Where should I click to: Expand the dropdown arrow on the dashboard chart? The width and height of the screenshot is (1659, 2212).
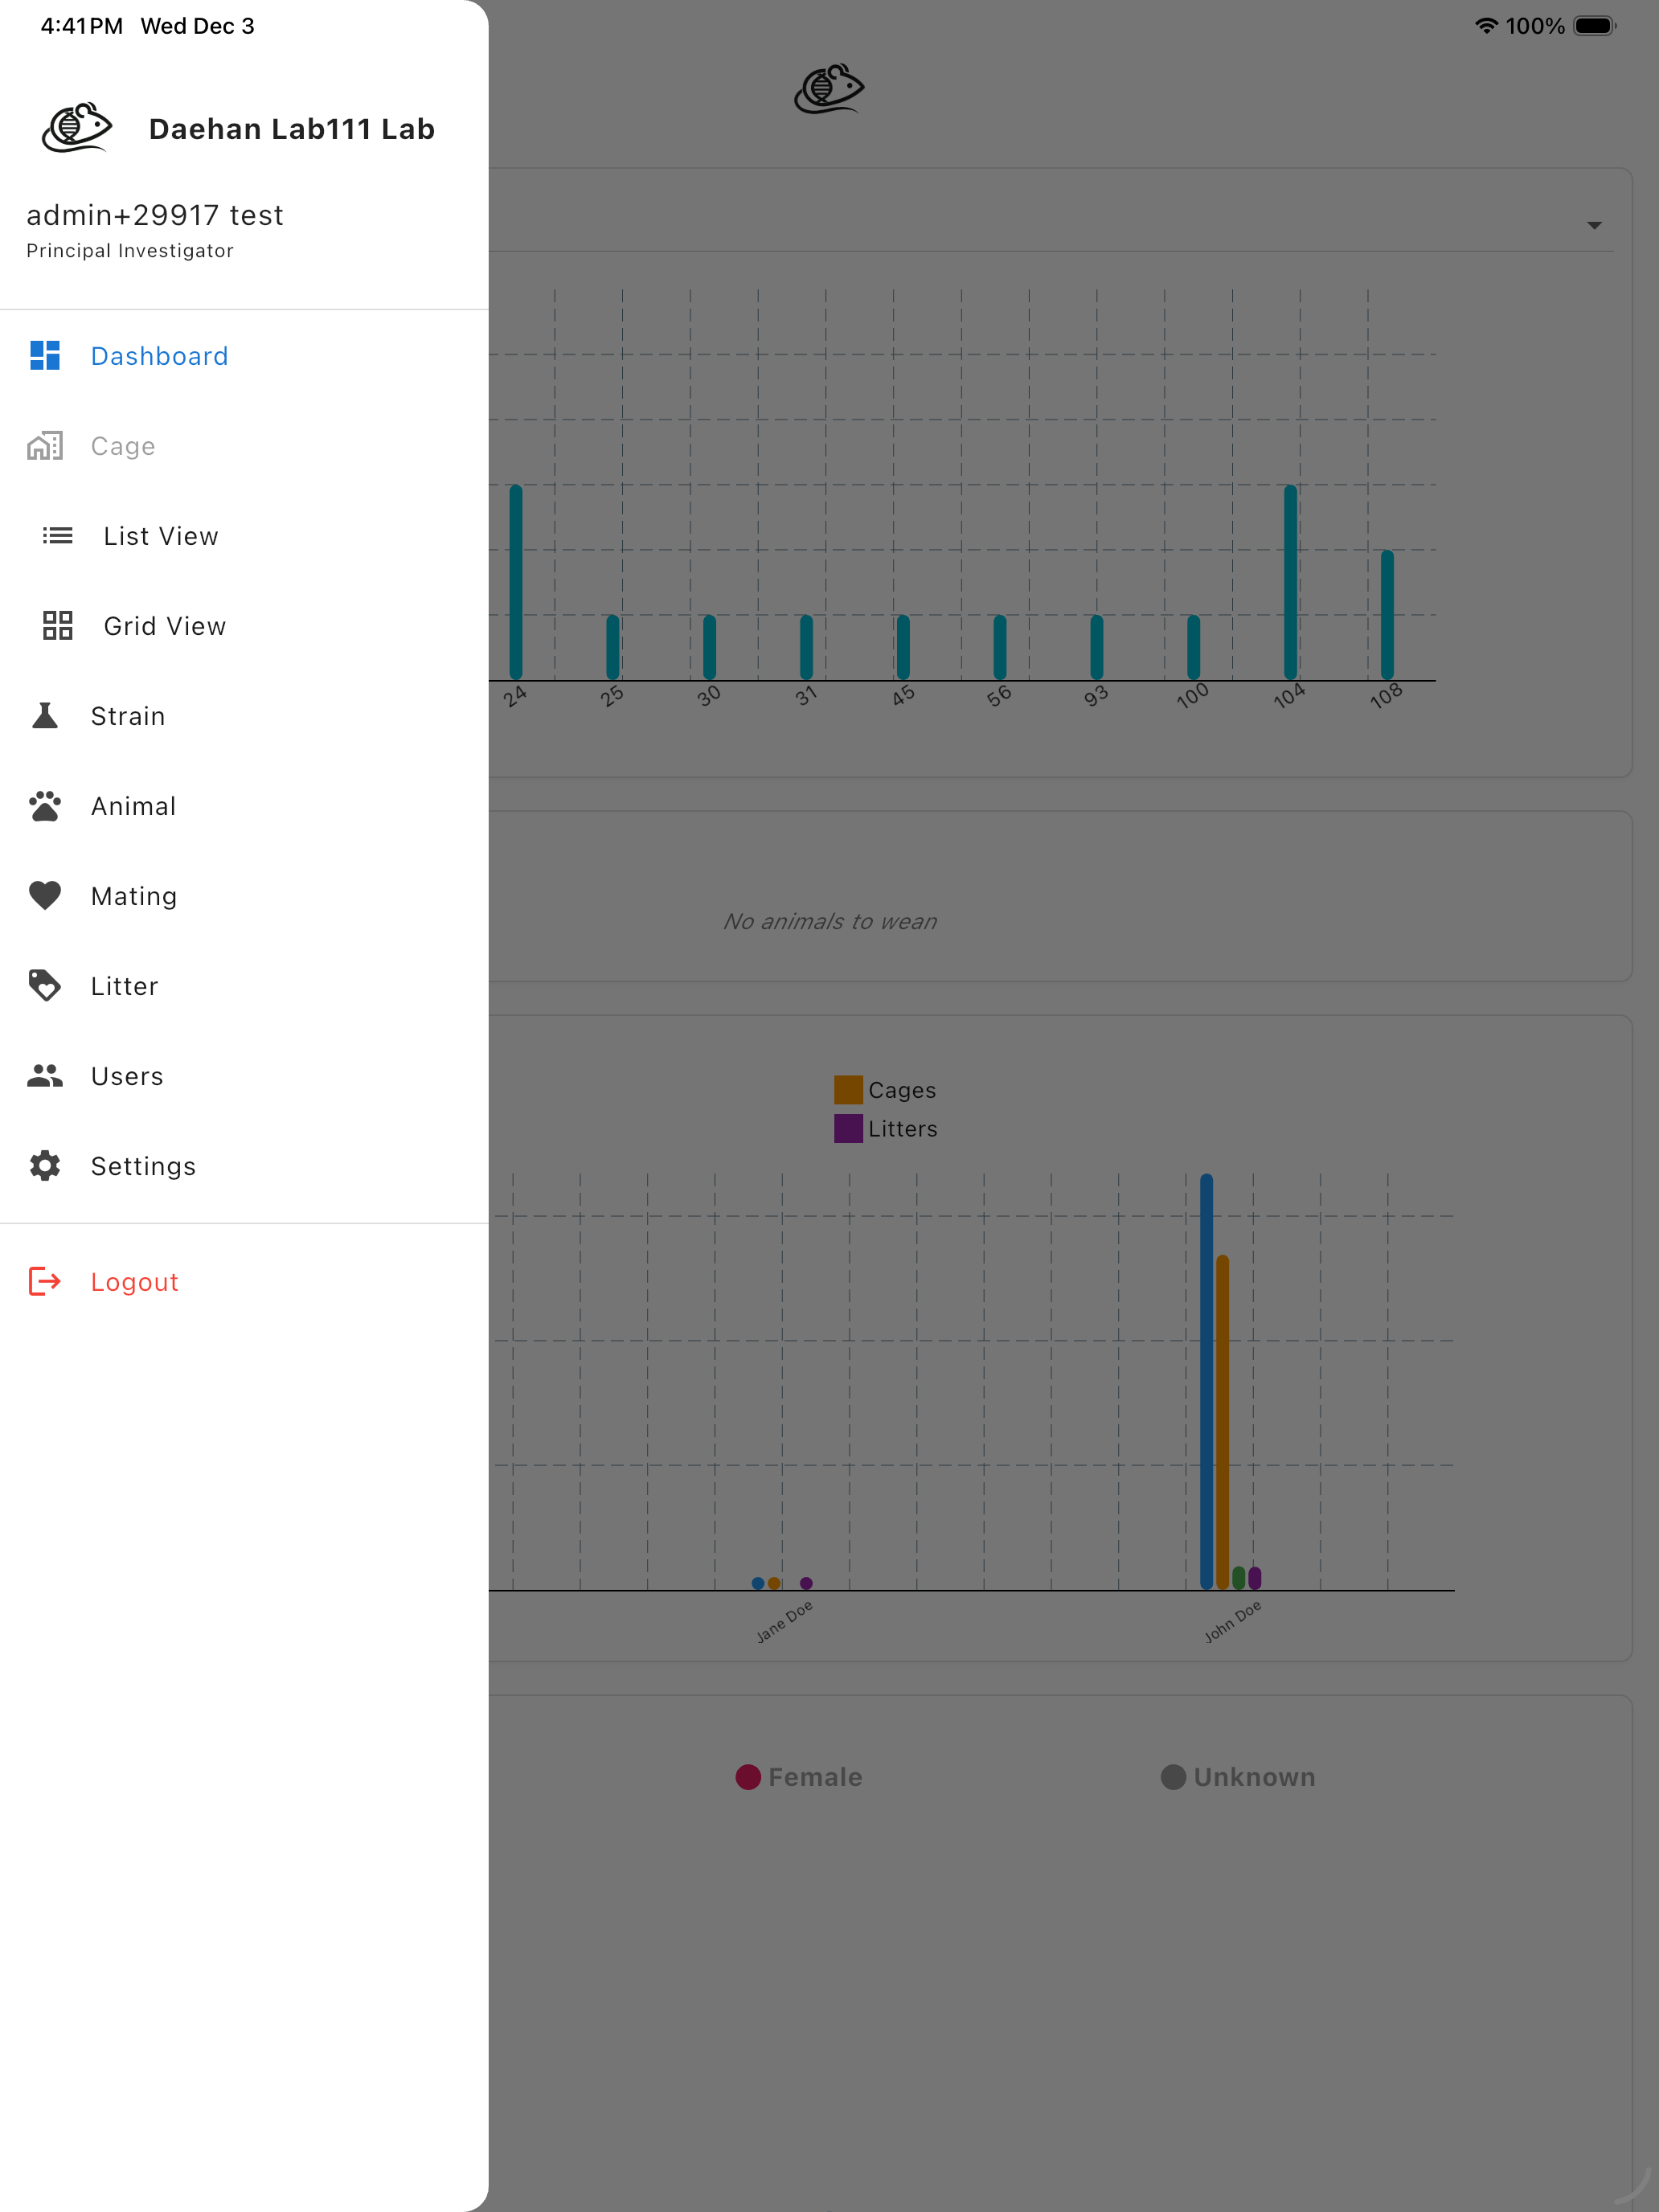[1594, 226]
